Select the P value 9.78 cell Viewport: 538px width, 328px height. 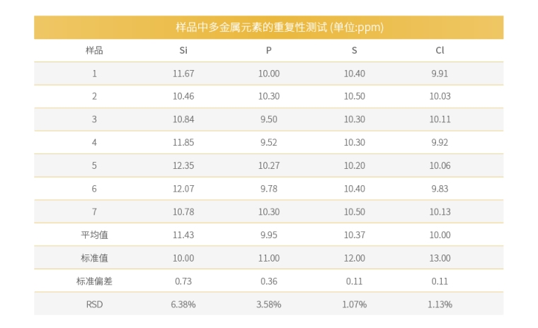[269, 189]
